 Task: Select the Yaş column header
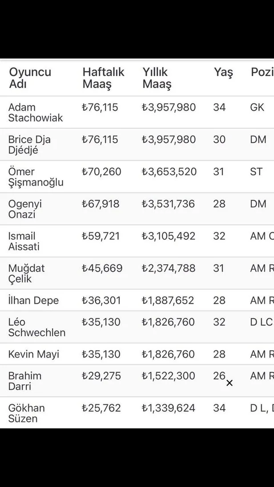[223, 72]
